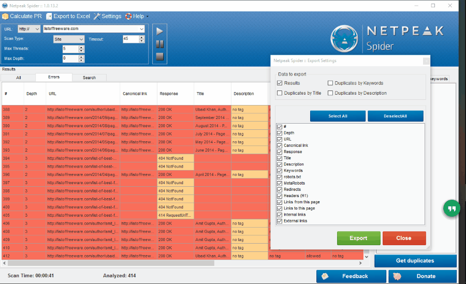Viewport: 466px width, 284px height.
Task: Click the Export to Excel icon
Action: [49, 17]
